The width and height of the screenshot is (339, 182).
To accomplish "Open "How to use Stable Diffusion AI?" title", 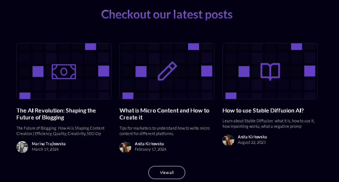I will 263,111.
